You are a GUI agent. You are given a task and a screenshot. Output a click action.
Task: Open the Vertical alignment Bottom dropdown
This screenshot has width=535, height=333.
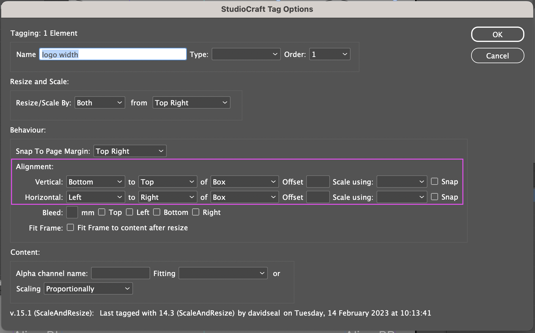[95, 182]
